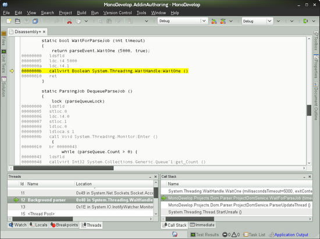The width and height of the screenshot is (320, 239).
Task: Switch to the Immediate tab
Action: pyautogui.click(x=202, y=225)
